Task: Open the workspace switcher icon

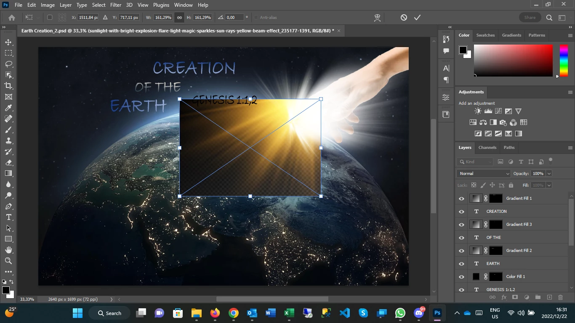Action: coord(562,17)
